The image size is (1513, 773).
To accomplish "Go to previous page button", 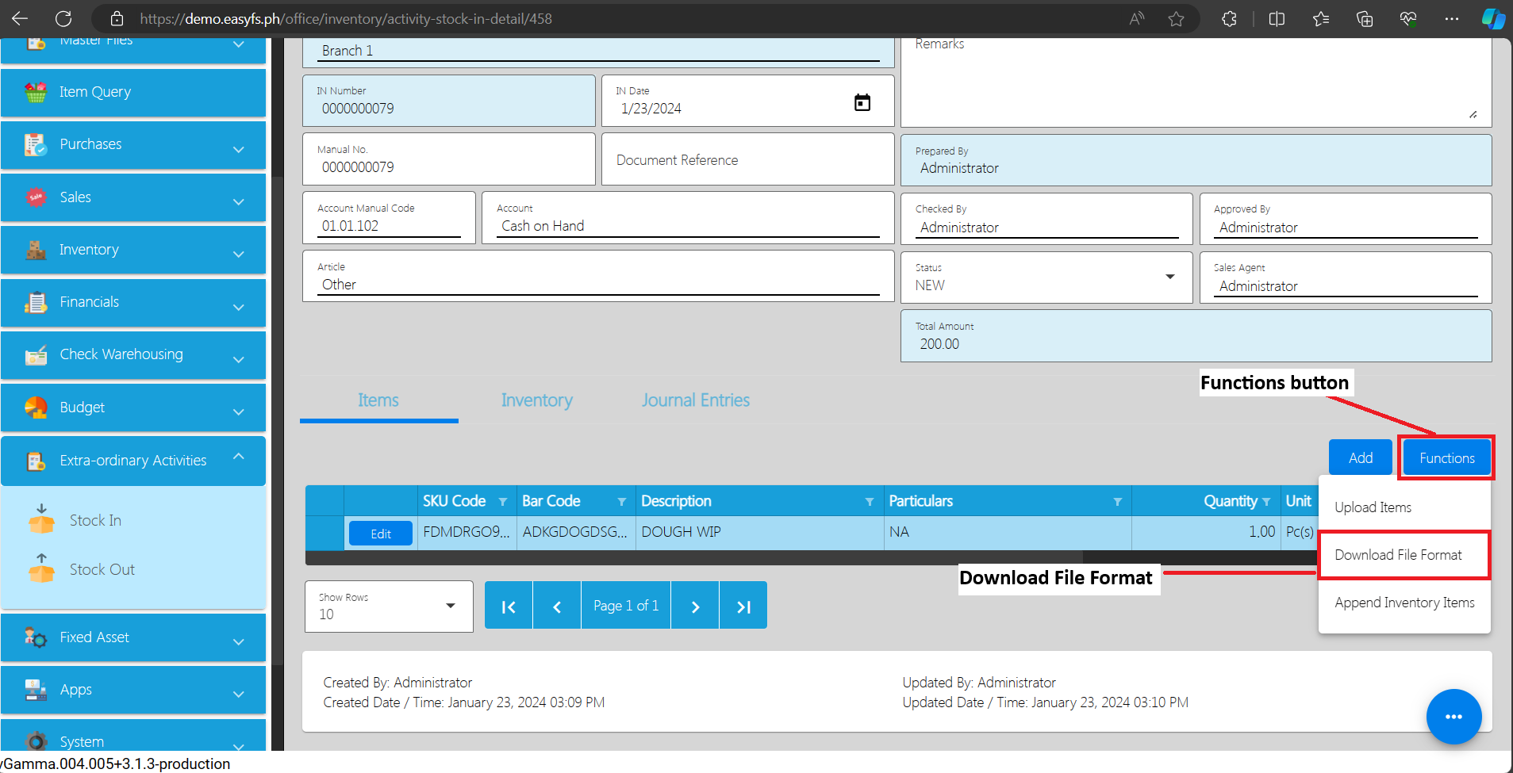I will (x=557, y=607).
